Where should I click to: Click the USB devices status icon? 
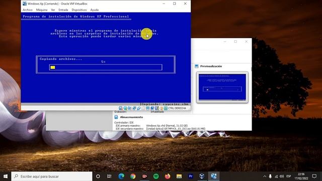pos(139,108)
